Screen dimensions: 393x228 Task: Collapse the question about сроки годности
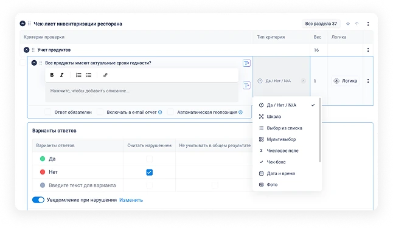pos(34,63)
